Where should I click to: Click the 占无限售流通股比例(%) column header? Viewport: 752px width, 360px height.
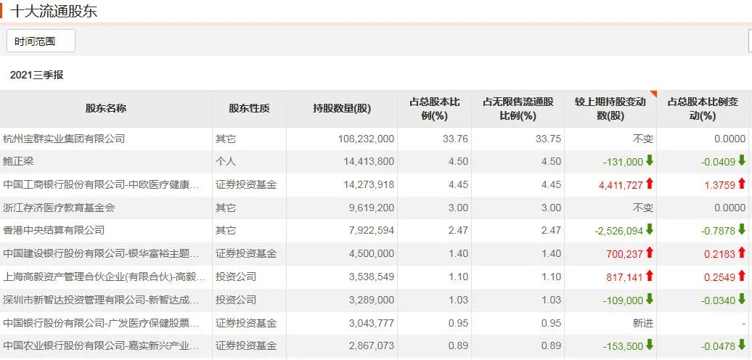[x=518, y=109]
